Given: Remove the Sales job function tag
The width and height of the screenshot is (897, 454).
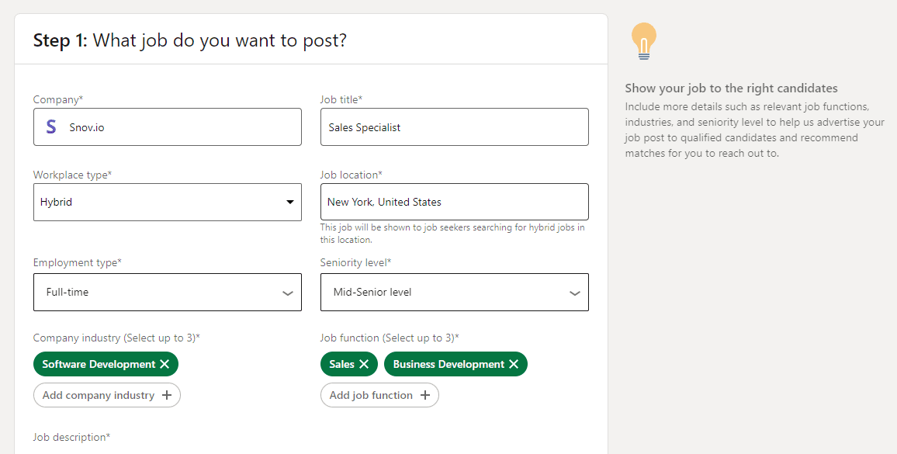Looking at the screenshot, I should point(364,364).
